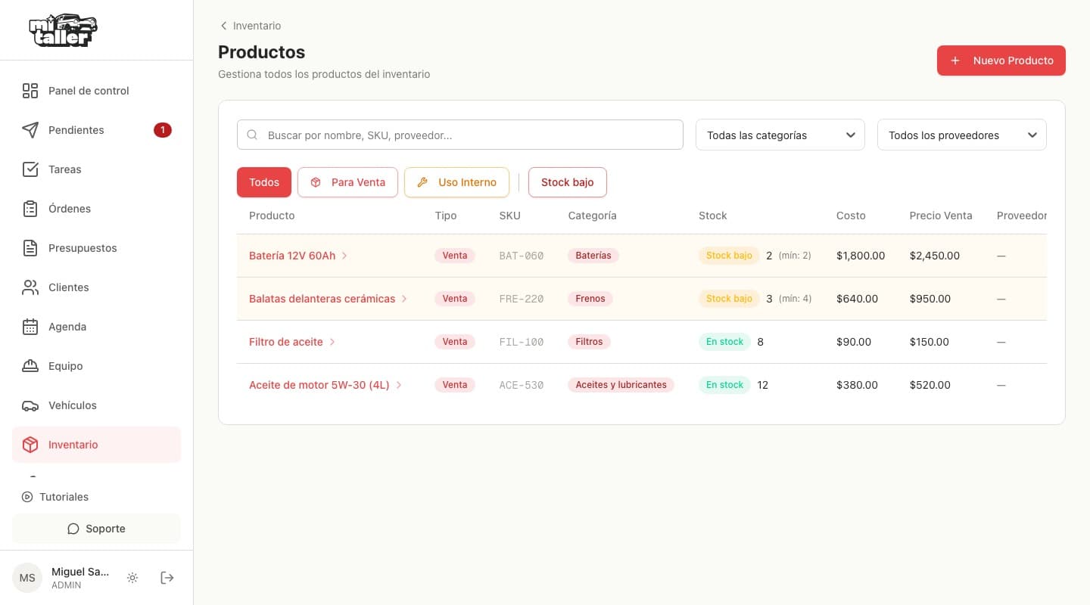Click the MS user avatar
The width and height of the screenshot is (1090, 605).
tap(27, 578)
